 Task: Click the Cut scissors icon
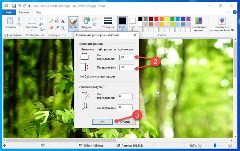[19, 19]
